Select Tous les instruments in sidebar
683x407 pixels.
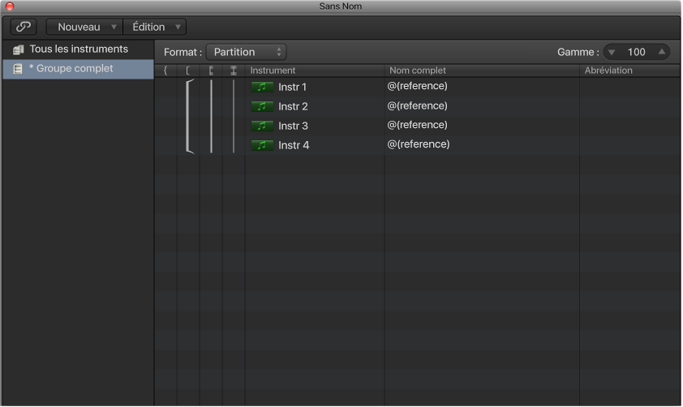pyautogui.click(x=79, y=49)
